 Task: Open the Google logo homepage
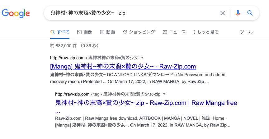(x=16, y=13)
